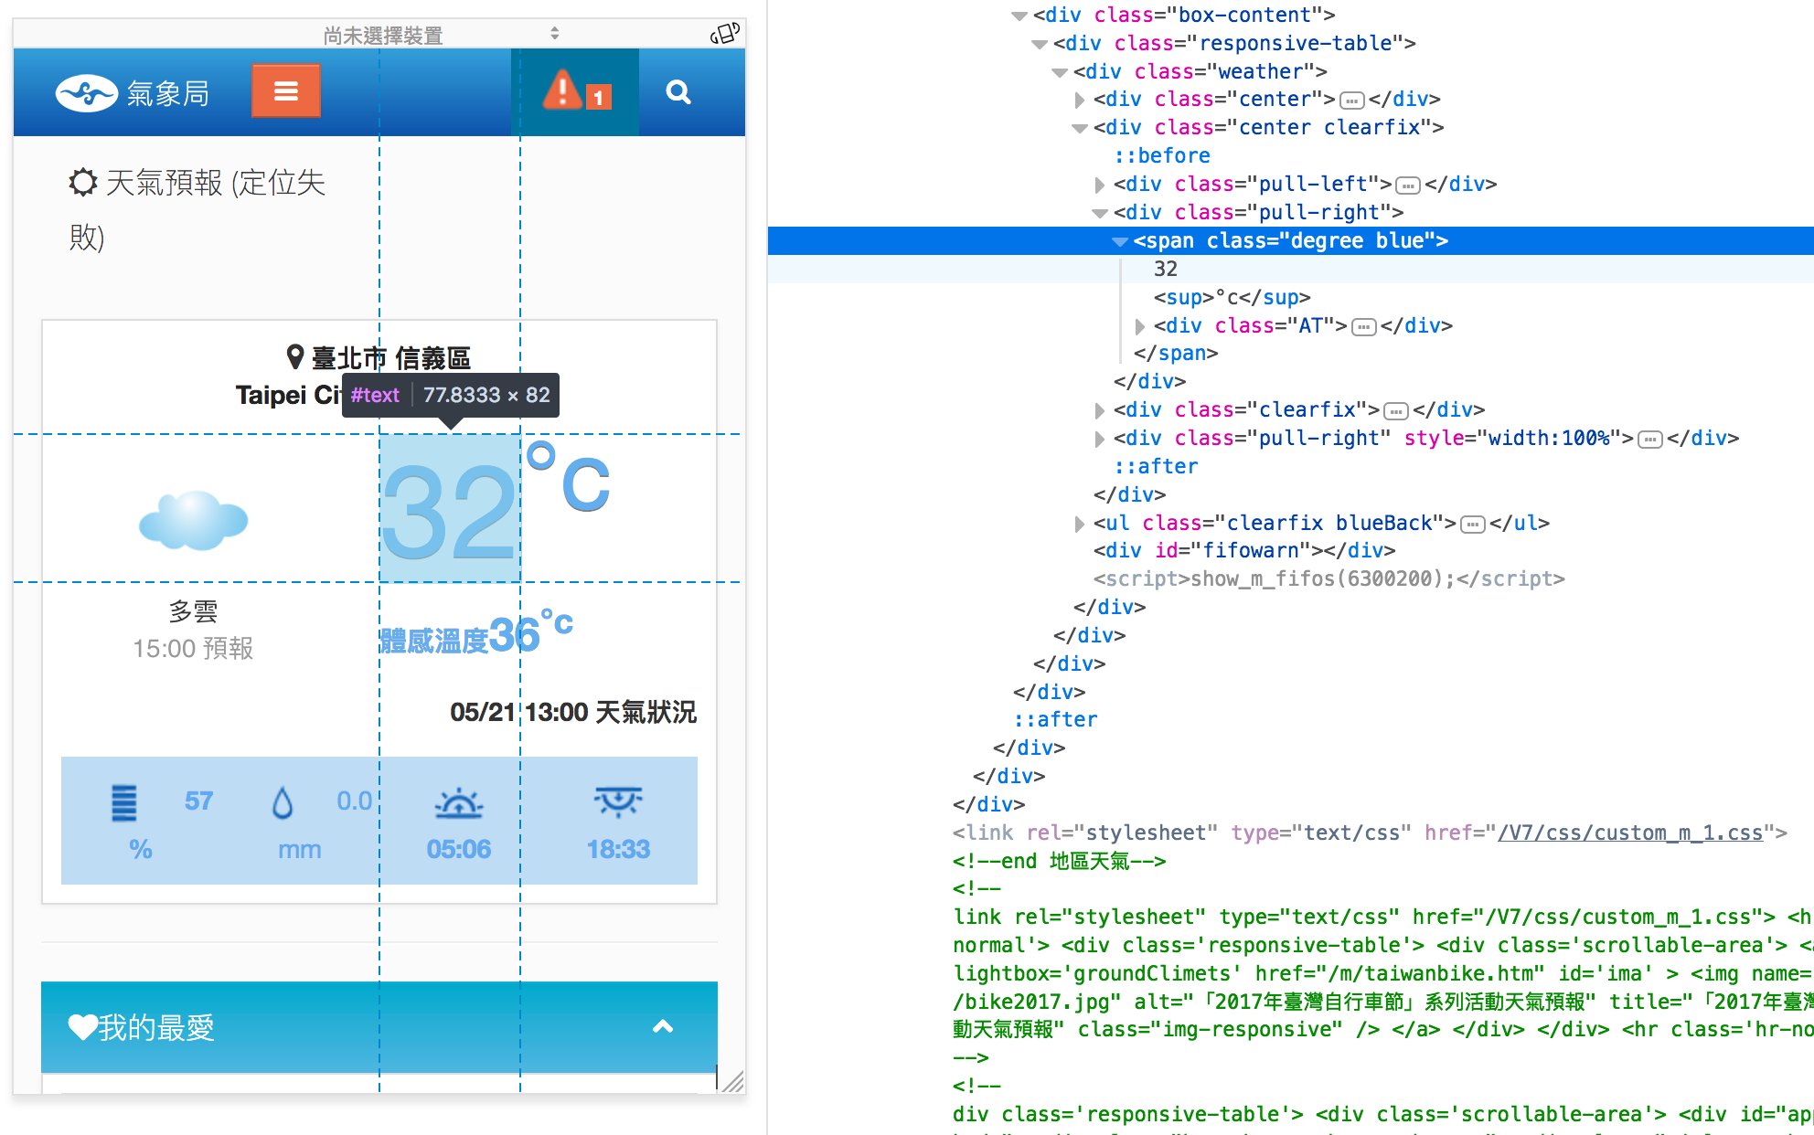Collapse the center clearfix div node
Viewport: 1814px width, 1135px height.
pyautogui.click(x=1080, y=128)
